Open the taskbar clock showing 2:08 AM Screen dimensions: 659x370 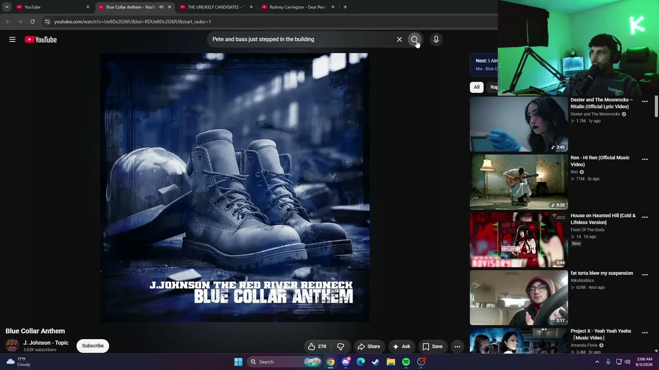tap(645, 362)
